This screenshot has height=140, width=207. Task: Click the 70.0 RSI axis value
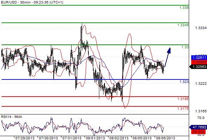click(201, 118)
